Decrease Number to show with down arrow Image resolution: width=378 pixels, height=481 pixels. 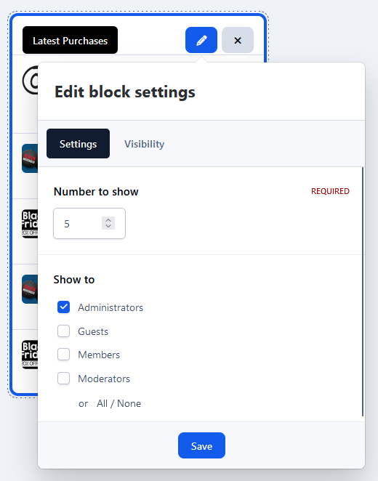(108, 227)
